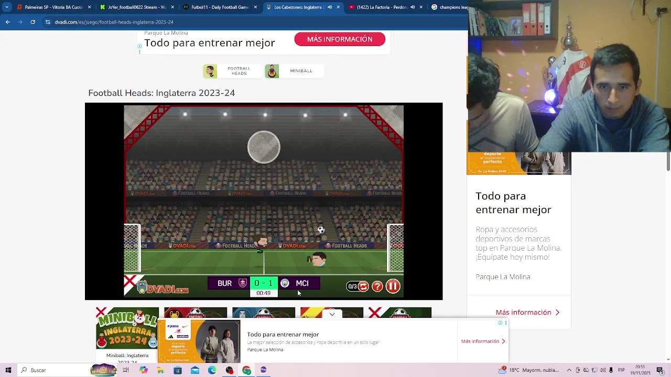The height and width of the screenshot is (377, 671).
Task: Mute the Los Cabezones tab audio
Action: 329,7
